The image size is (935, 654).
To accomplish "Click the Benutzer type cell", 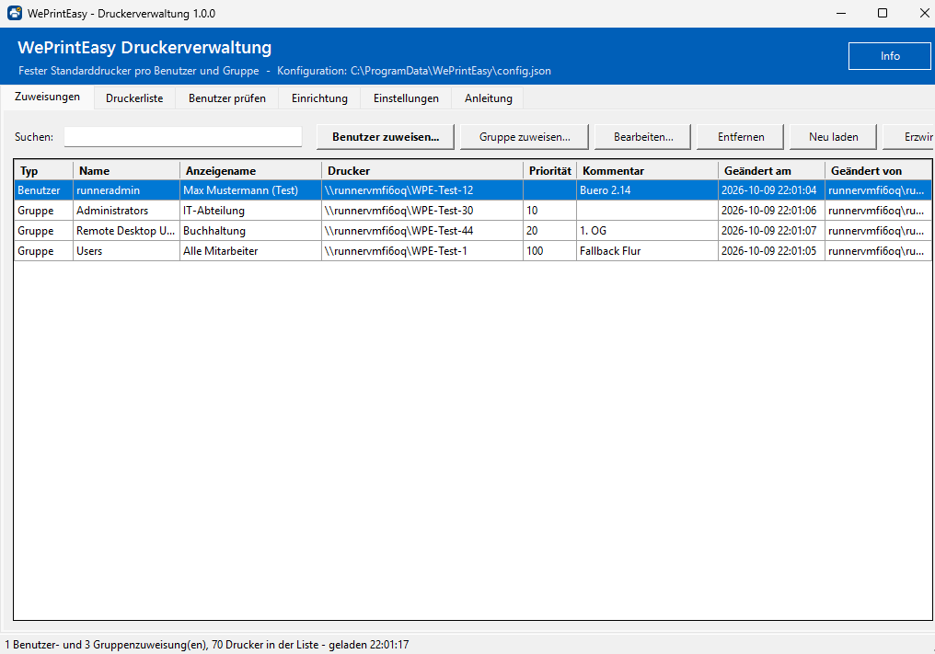I will [43, 190].
